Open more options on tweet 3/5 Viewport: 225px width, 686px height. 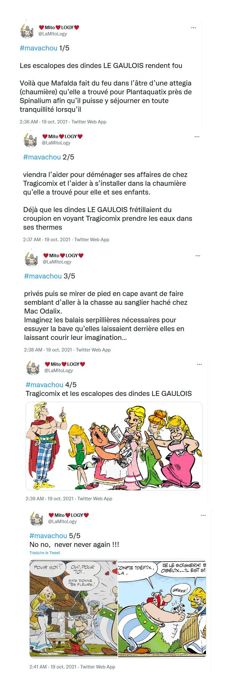[x=198, y=256]
